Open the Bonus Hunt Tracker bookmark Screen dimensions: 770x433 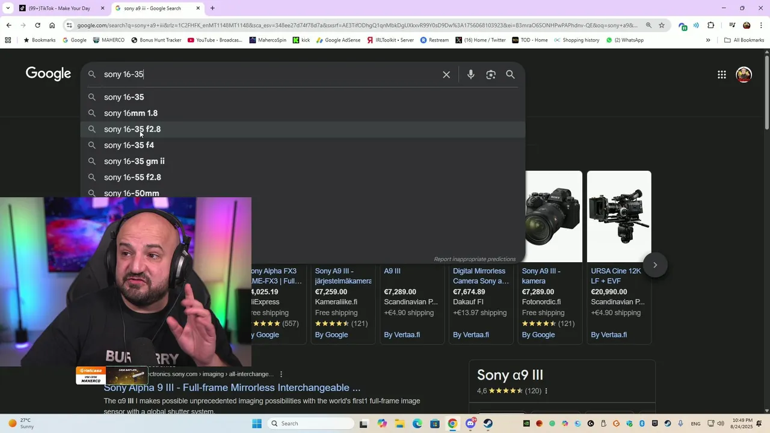click(156, 40)
